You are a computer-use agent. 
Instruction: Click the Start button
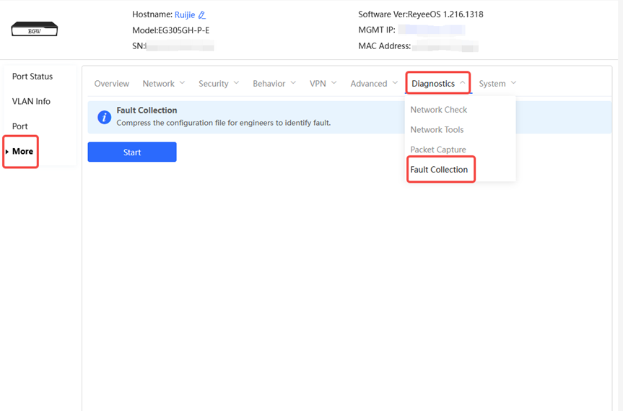tap(132, 152)
